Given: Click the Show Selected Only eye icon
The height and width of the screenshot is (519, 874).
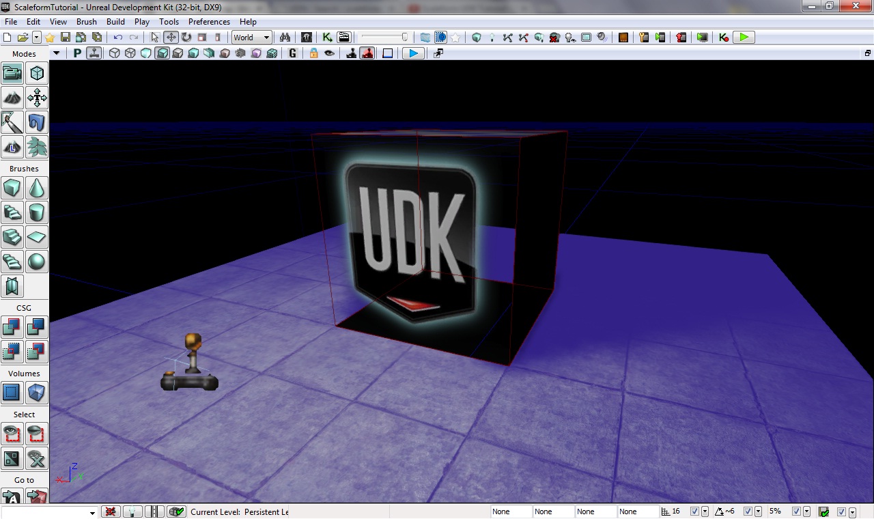Looking at the screenshot, I should (x=12, y=434).
